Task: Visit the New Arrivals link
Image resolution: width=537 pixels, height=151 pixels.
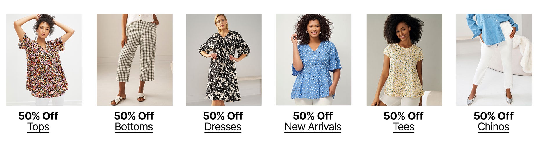Action: pyautogui.click(x=313, y=127)
